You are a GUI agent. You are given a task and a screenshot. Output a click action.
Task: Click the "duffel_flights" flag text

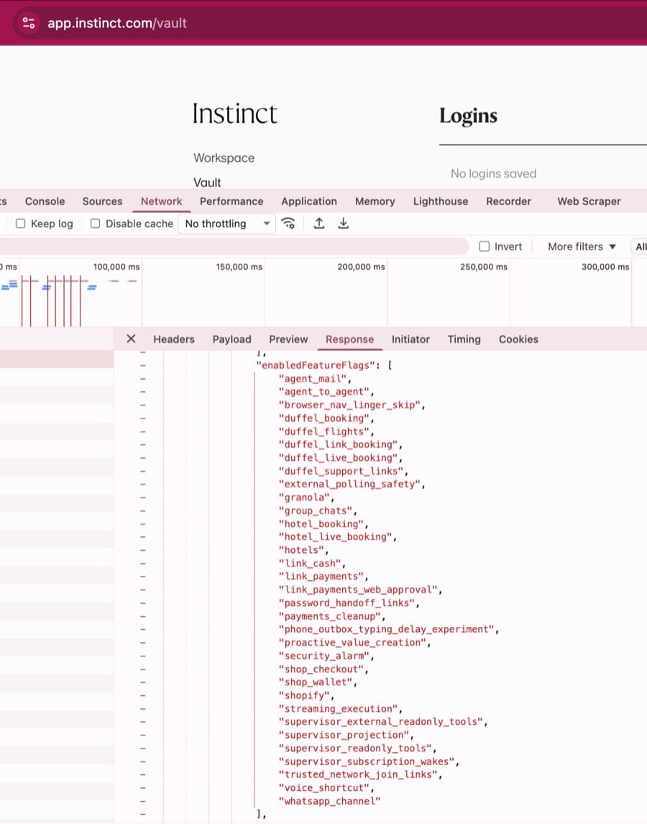324,431
